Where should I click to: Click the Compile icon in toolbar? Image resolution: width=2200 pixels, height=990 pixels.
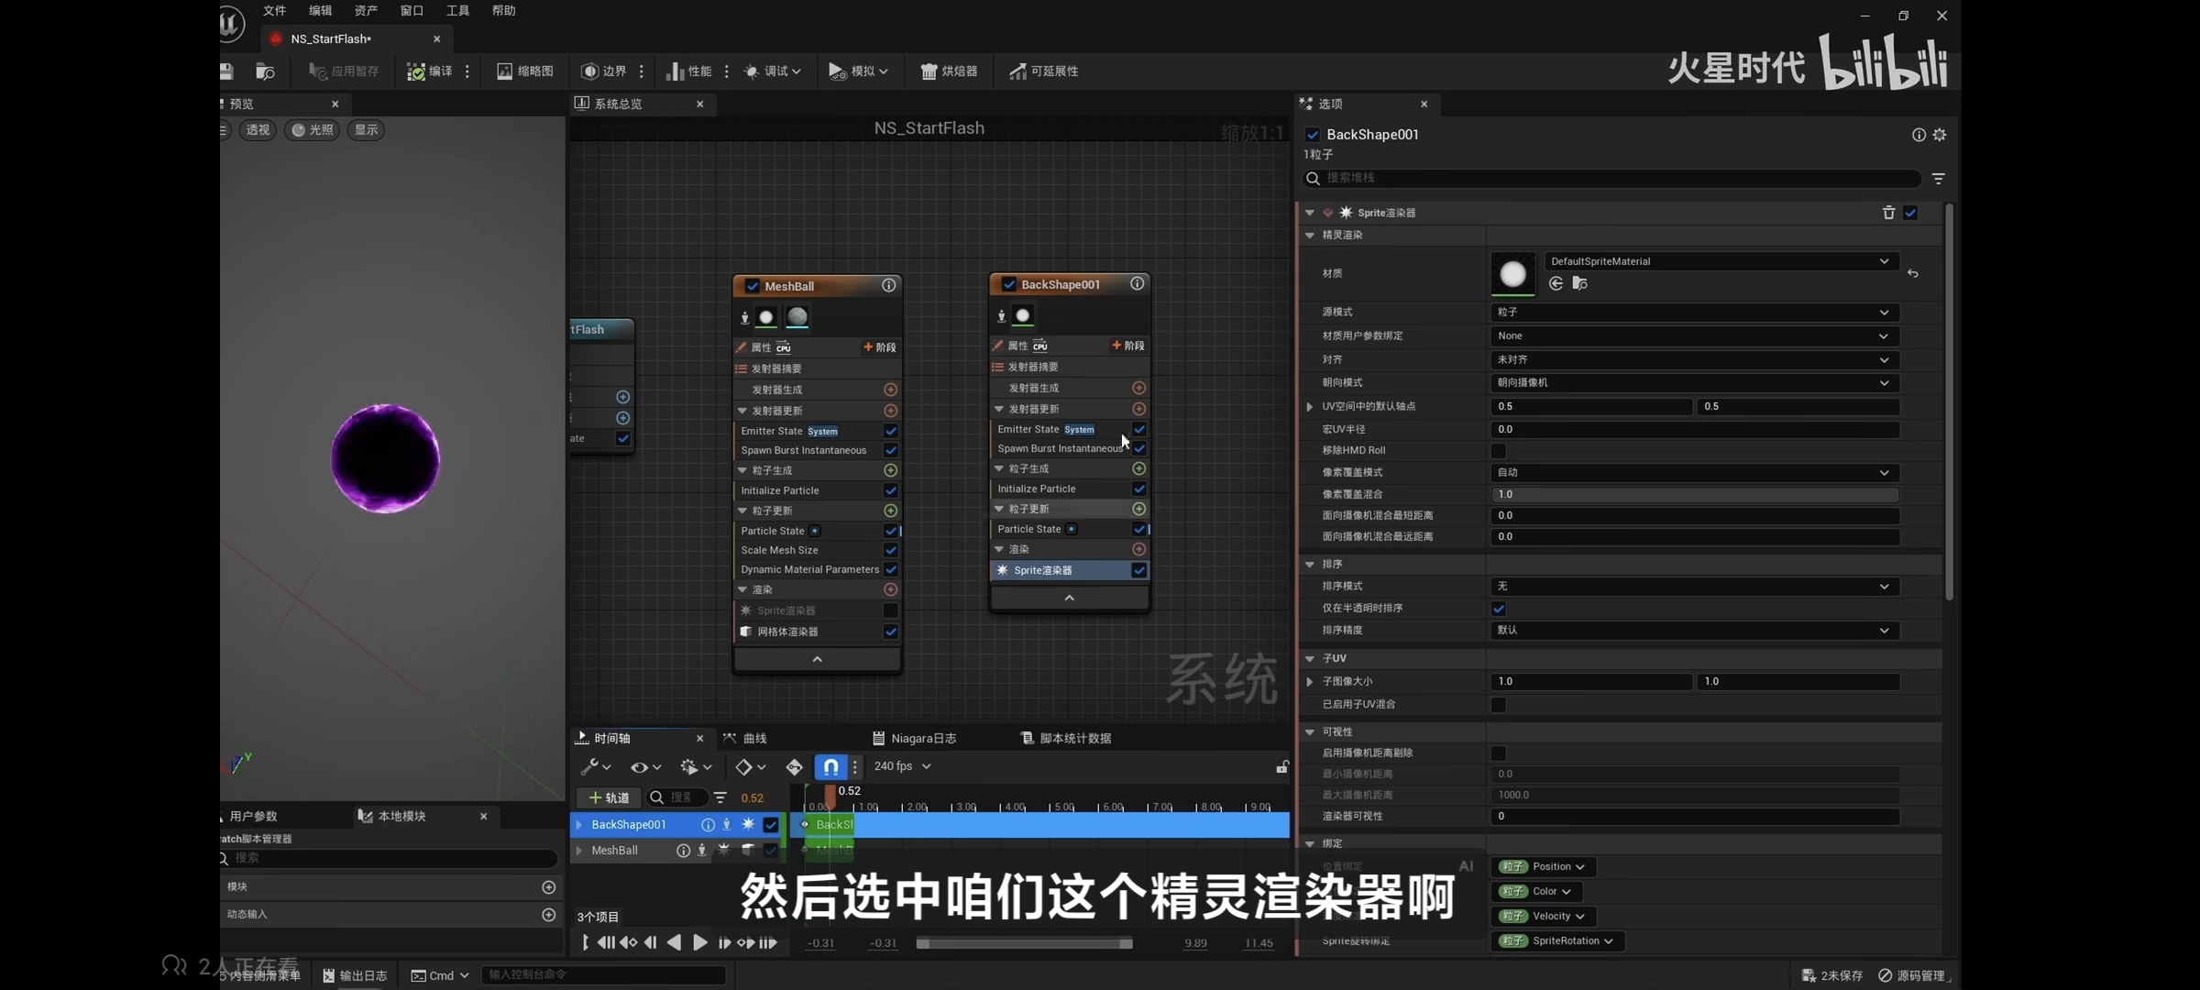[x=416, y=71]
